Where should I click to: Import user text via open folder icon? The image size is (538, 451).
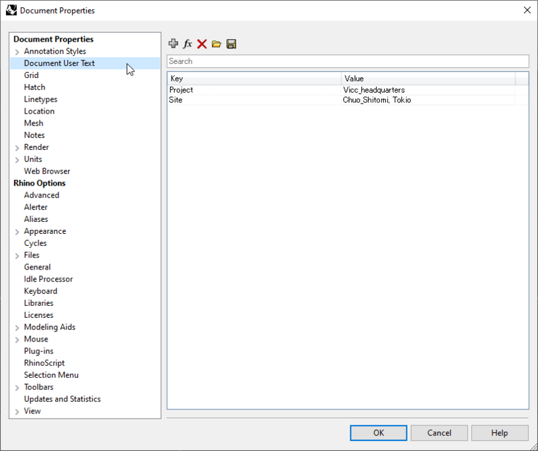(217, 44)
